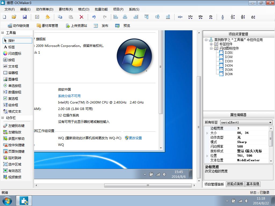Select the 组合框 combo box tool
Viewport: 275px width, 206px height.
click(11, 105)
